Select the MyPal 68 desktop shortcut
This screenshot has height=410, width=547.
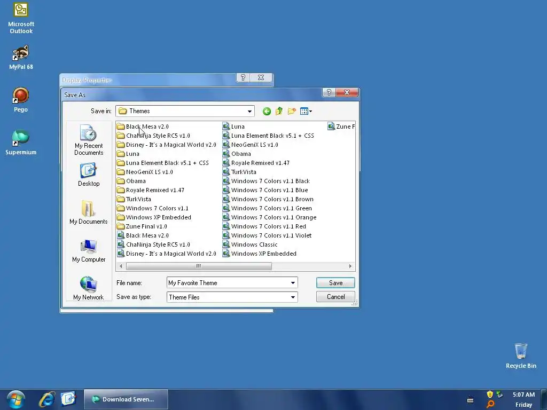21,58
